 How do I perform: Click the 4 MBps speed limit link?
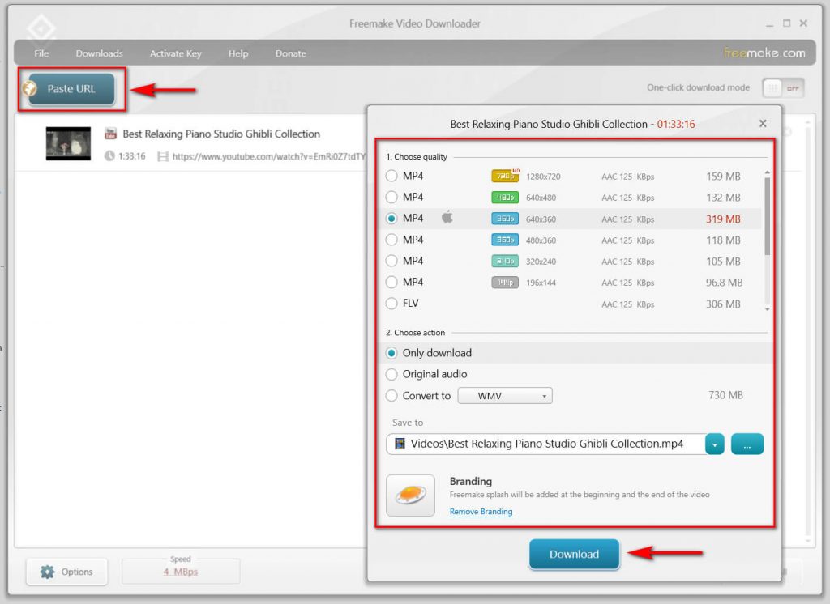181,572
